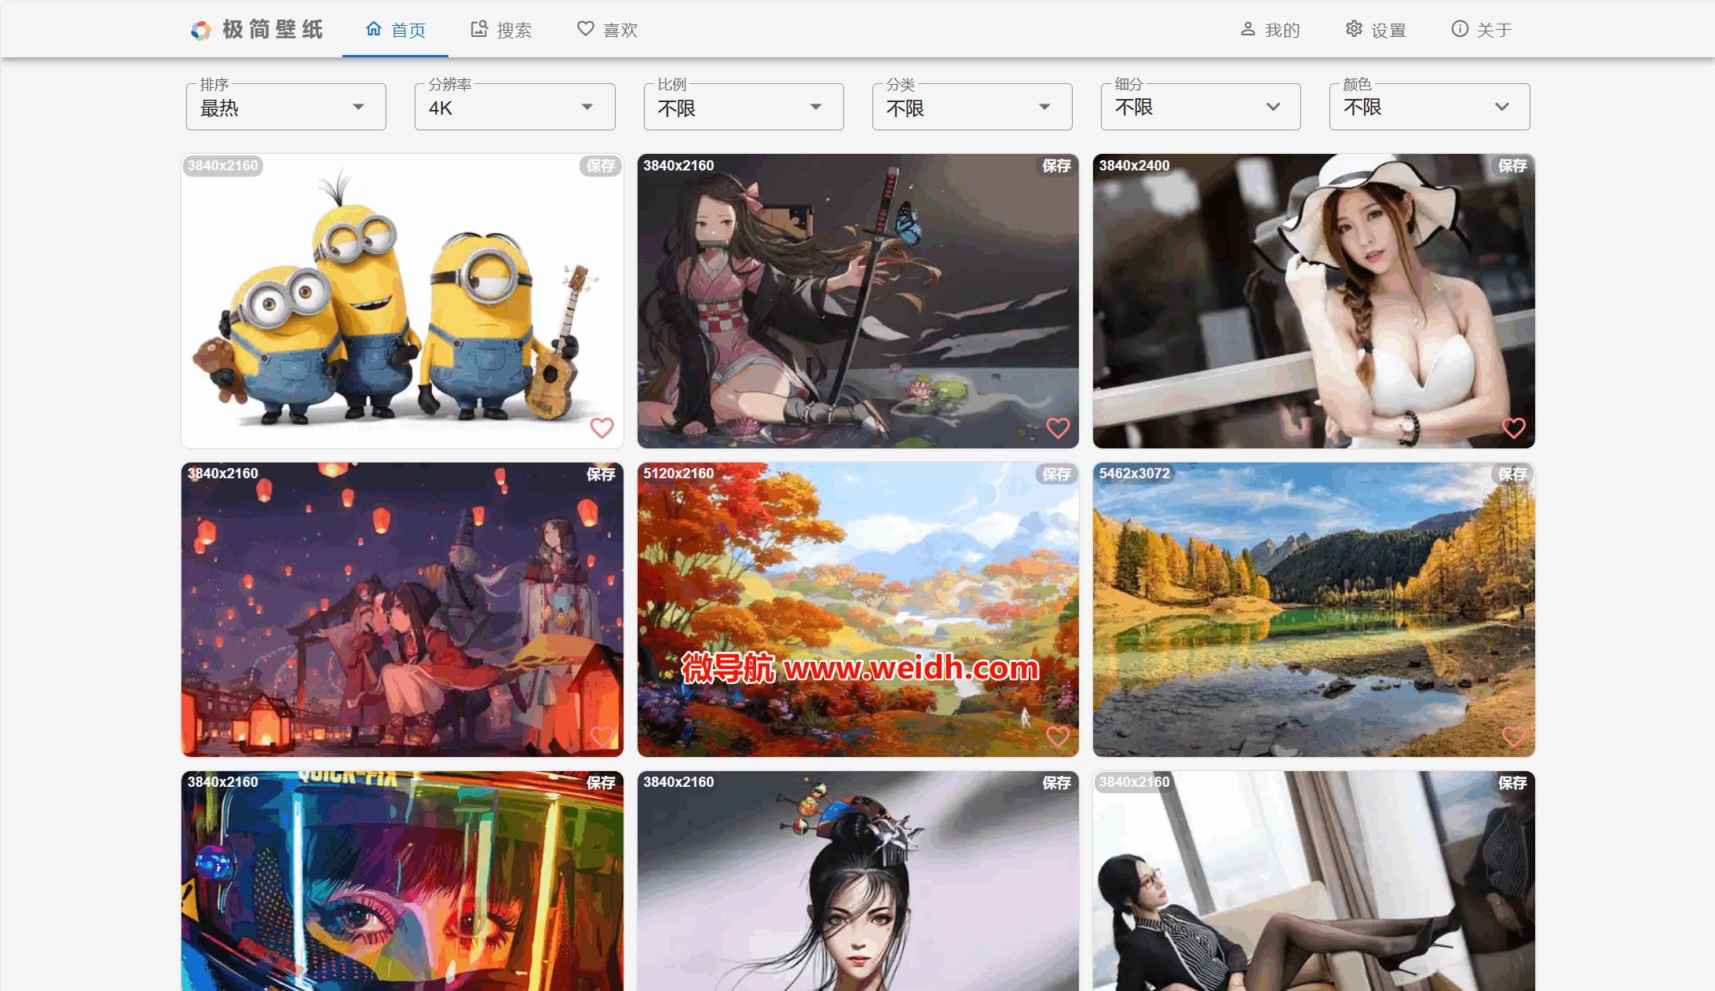Screen dimensions: 1715x991
Task: Click the 极简壁纸 app title
Action: point(272,30)
